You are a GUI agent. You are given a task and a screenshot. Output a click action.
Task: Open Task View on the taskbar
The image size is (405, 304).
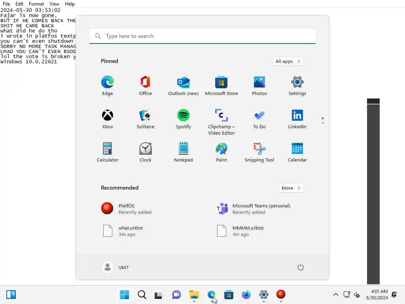pyautogui.click(x=159, y=294)
